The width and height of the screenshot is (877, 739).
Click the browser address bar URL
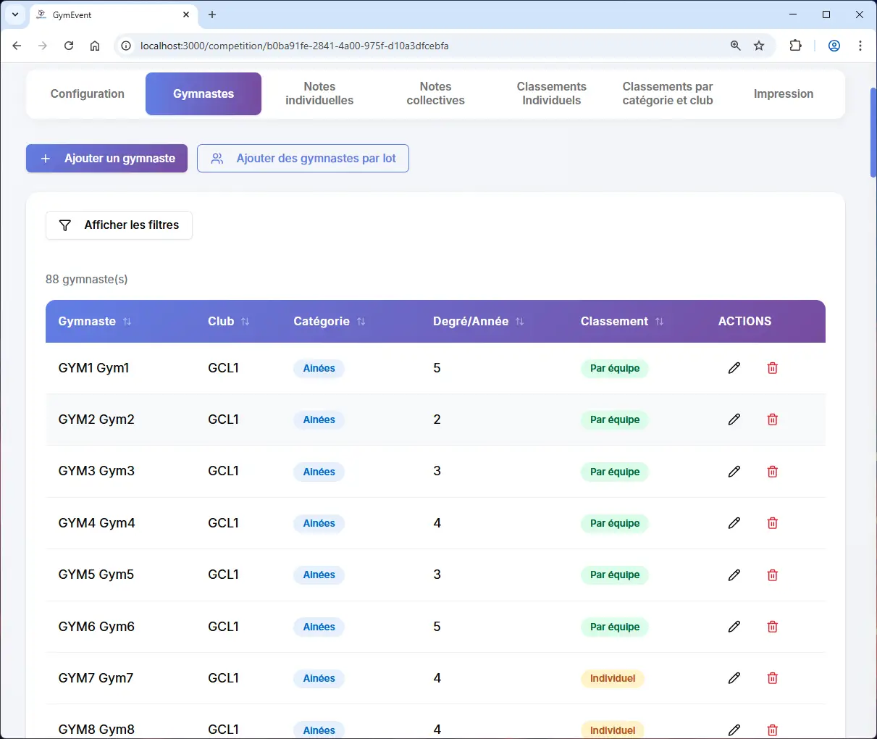pos(295,46)
